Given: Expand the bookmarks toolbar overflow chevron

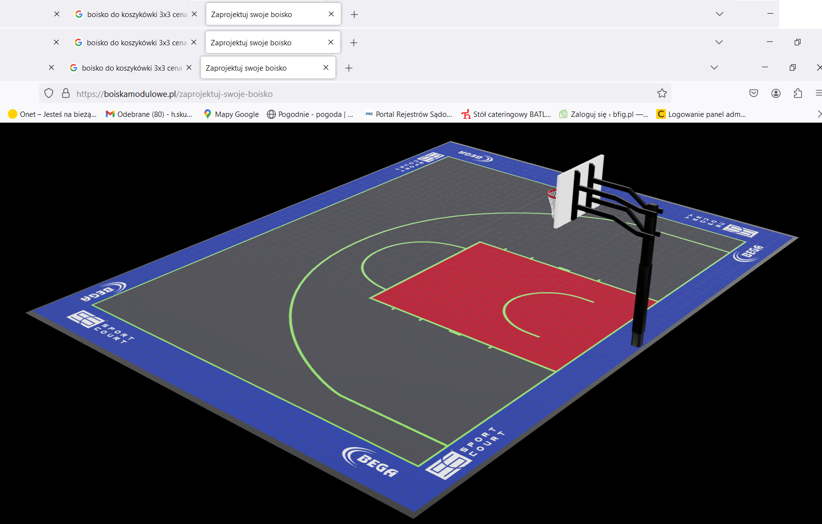Looking at the screenshot, I should (819, 114).
